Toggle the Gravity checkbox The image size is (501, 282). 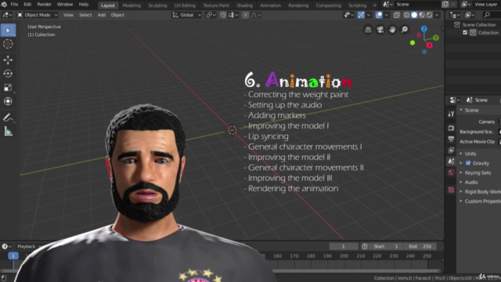pyautogui.click(x=468, y=163)
